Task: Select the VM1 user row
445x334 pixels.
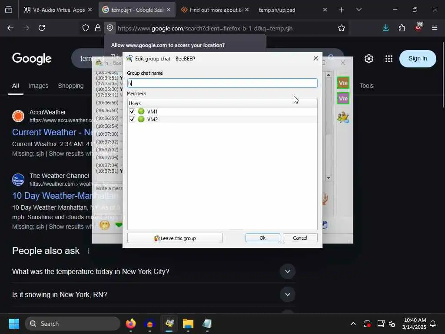Action: [x=222, y=111]
